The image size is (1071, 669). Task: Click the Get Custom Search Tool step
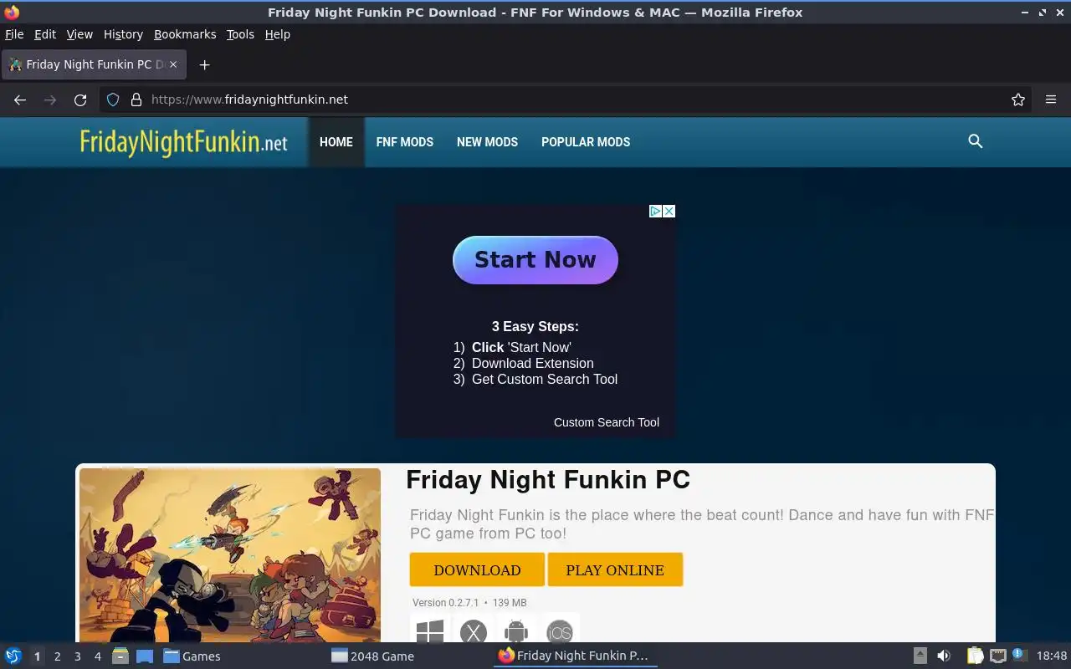coord(545,379)
